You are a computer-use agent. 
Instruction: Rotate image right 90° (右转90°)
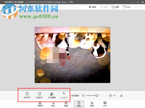click(x=39, y=95)
